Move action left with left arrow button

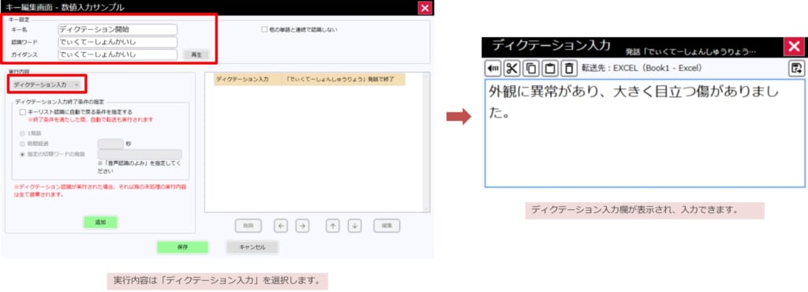[280, 226]
